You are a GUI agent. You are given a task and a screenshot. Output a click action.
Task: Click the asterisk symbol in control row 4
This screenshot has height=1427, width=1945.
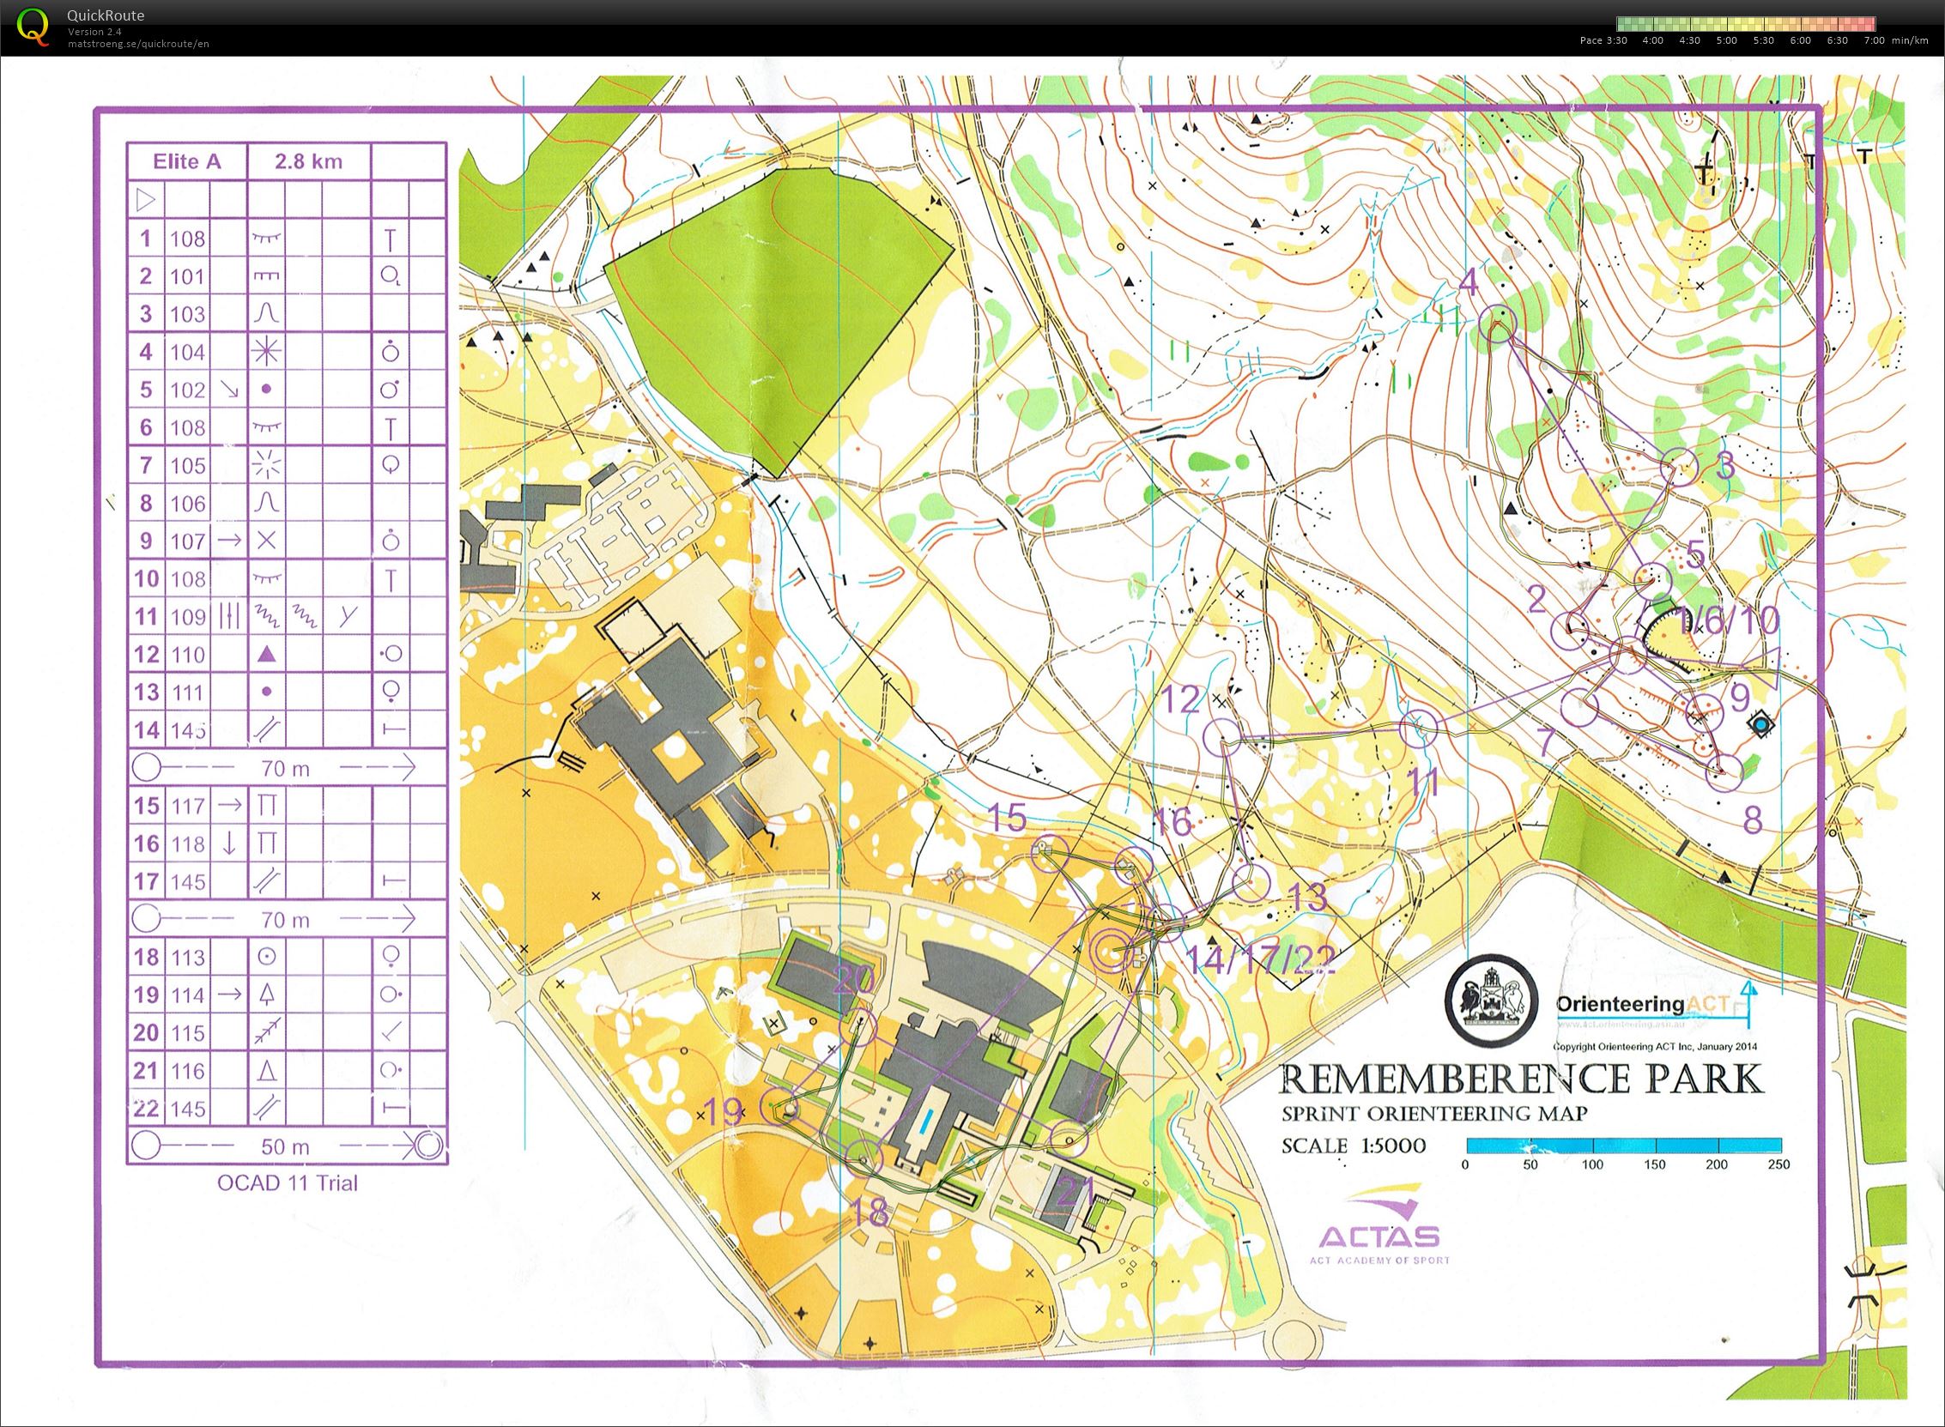click(x=266, y=351)
